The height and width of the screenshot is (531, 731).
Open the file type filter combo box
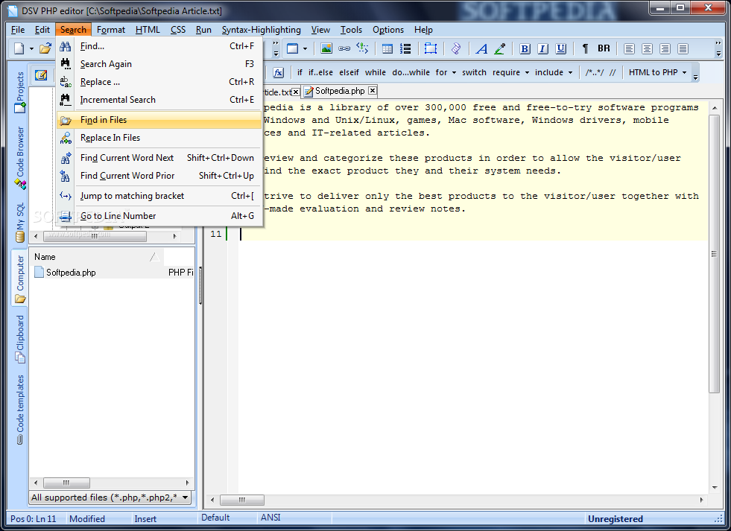[110, 497]
